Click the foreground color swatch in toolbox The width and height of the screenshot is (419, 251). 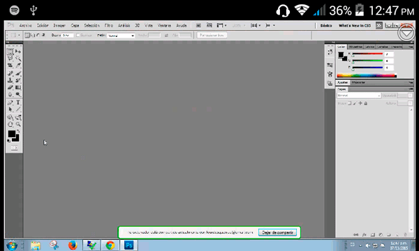(x=11, y=134)
